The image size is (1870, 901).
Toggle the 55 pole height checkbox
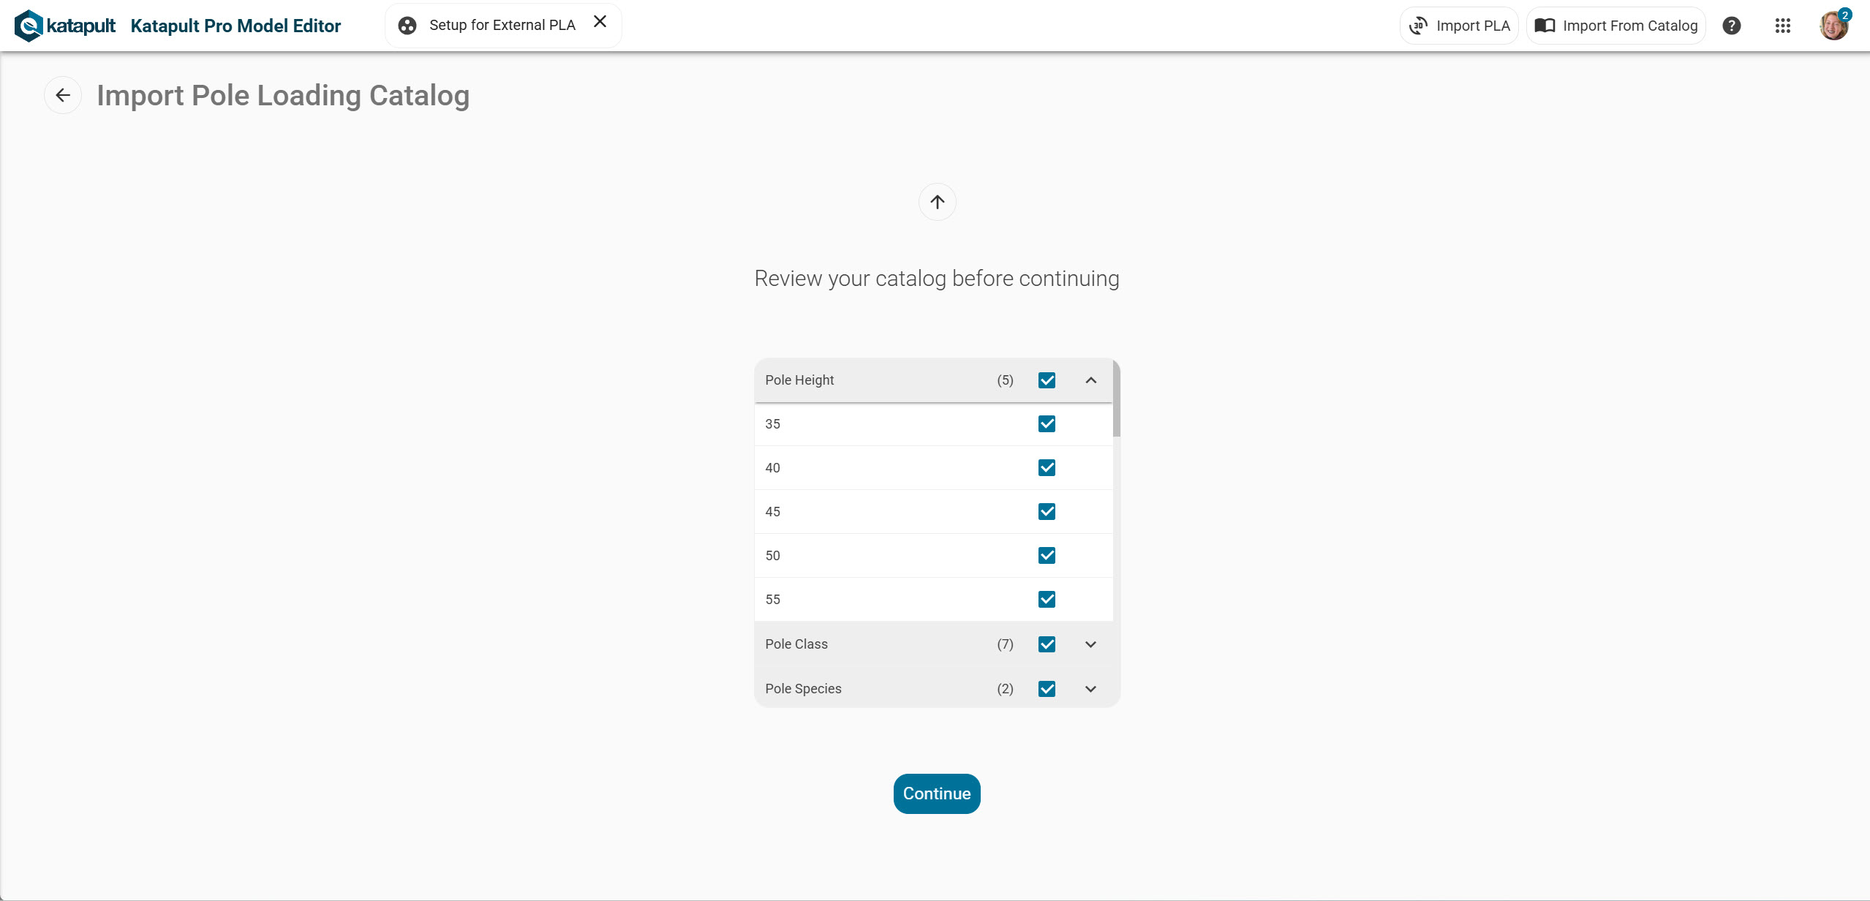click(x=1047, y=600)
